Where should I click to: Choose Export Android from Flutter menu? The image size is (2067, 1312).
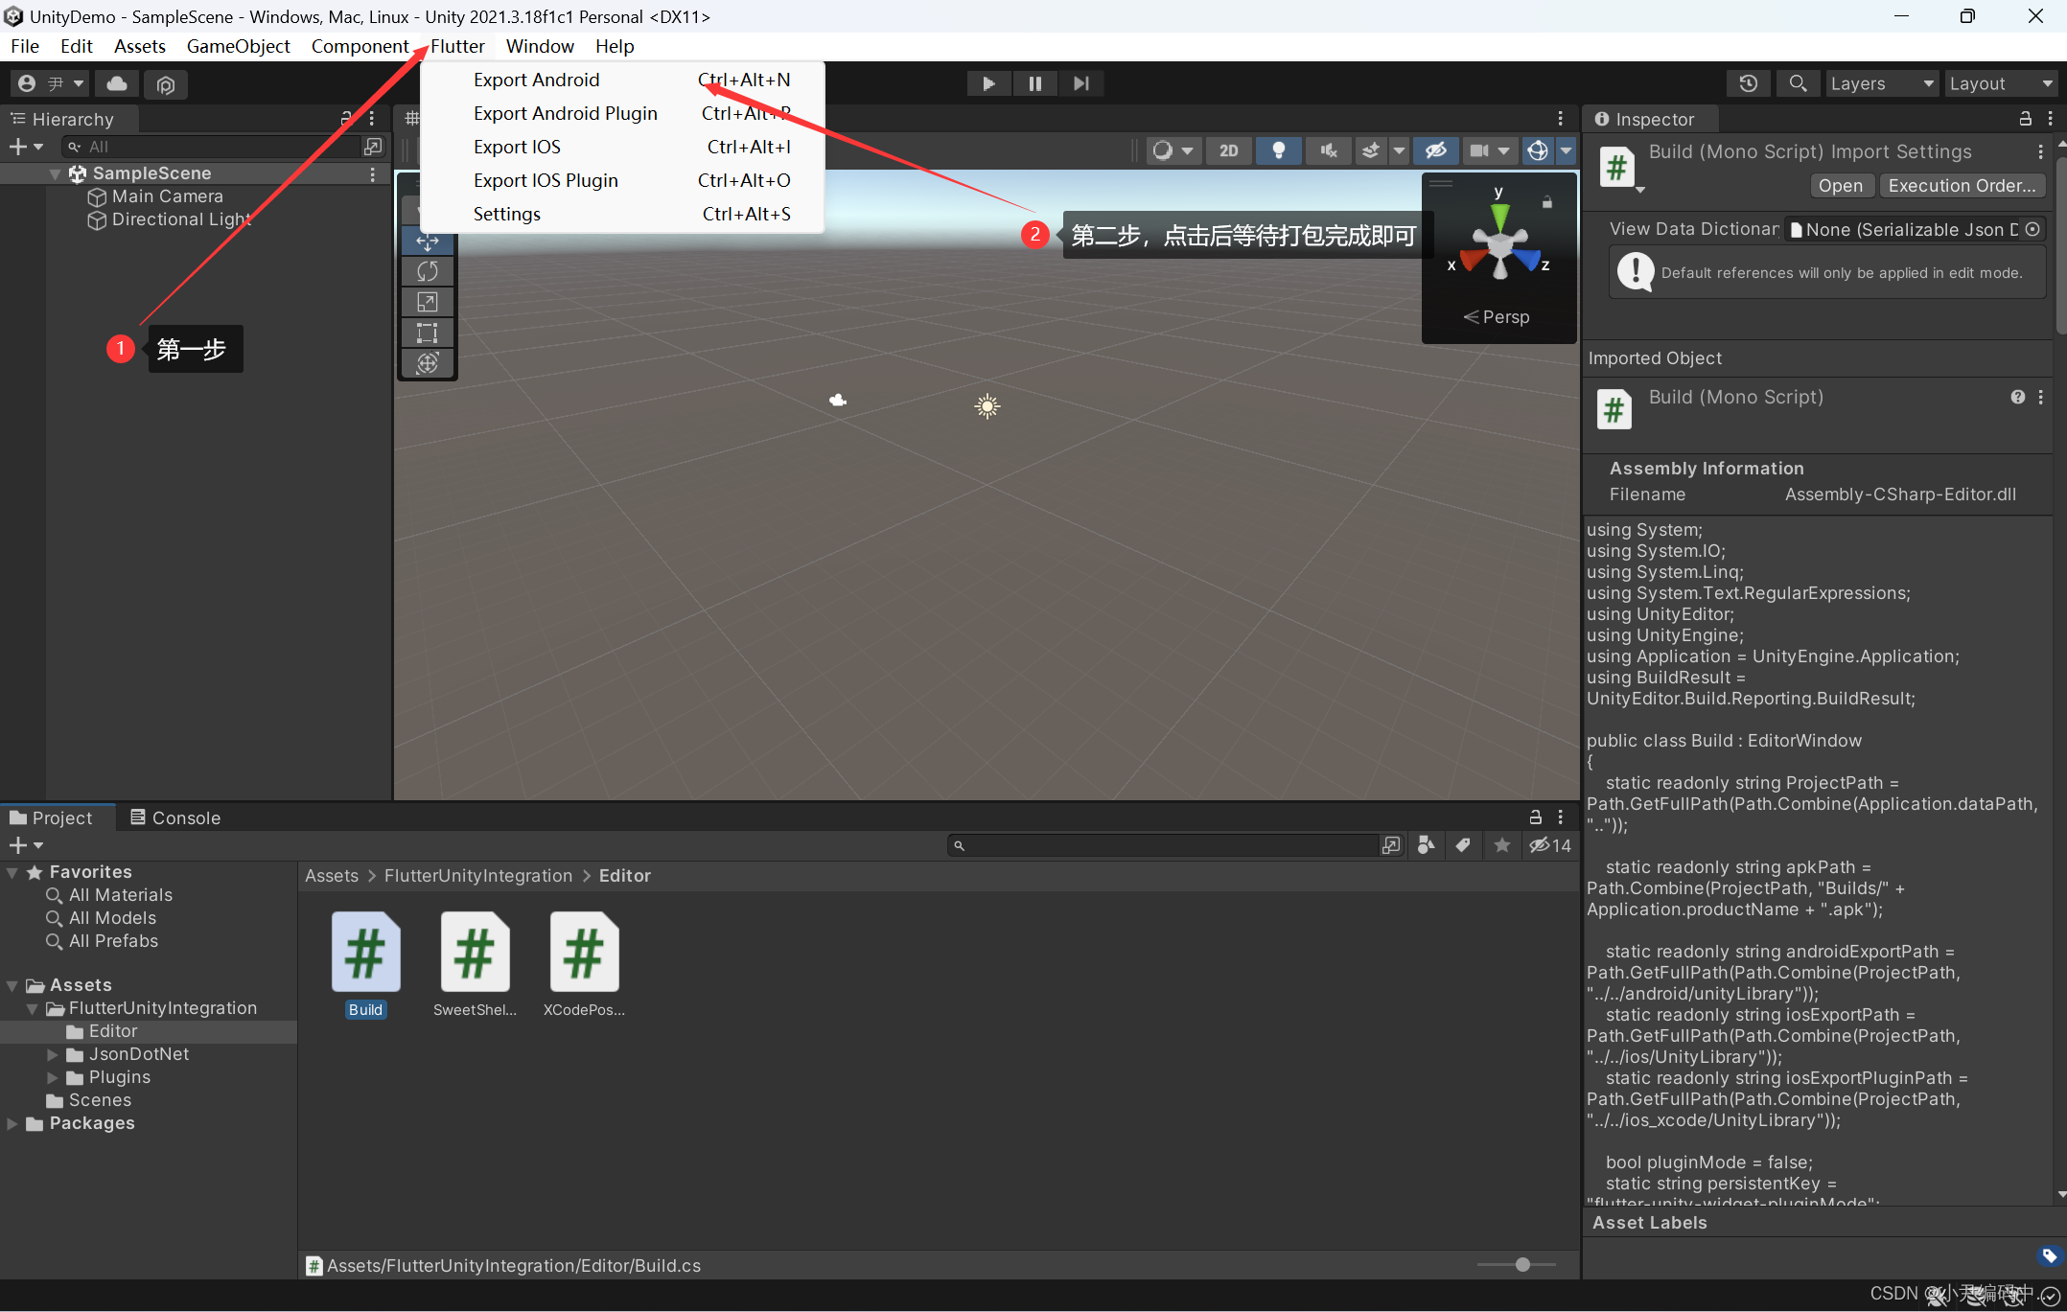click(622, 80)
